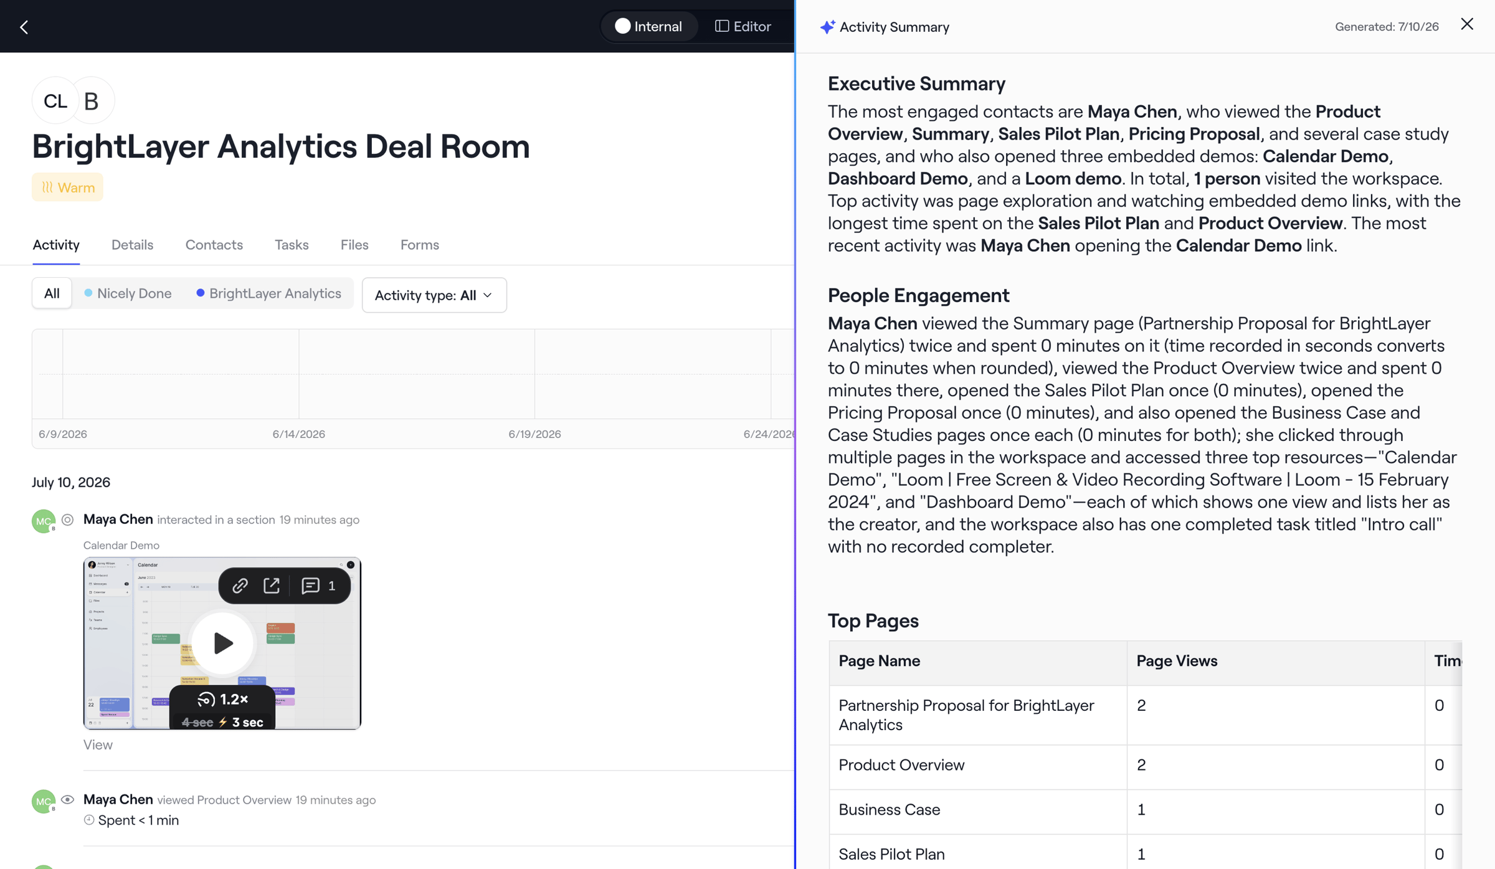Click the 6/14/2026 date on chart axis
Viewport: 1495px width, 869px height.
click(298, 434)
